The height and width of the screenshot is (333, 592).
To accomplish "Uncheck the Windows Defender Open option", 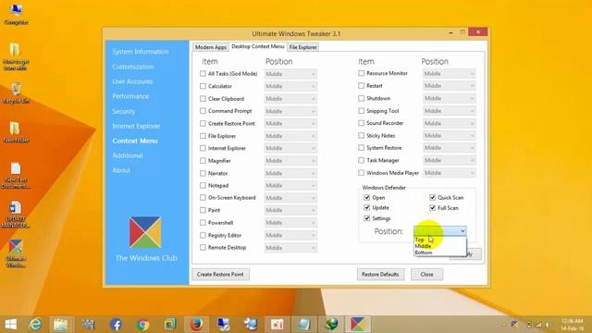I will [366, 197].
